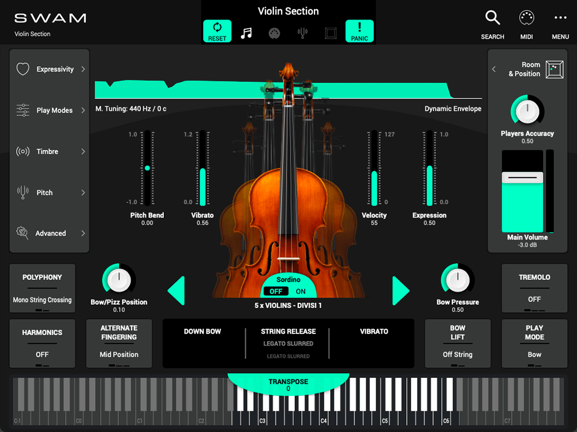Adjust the Velocity slider

coord(374,168)
